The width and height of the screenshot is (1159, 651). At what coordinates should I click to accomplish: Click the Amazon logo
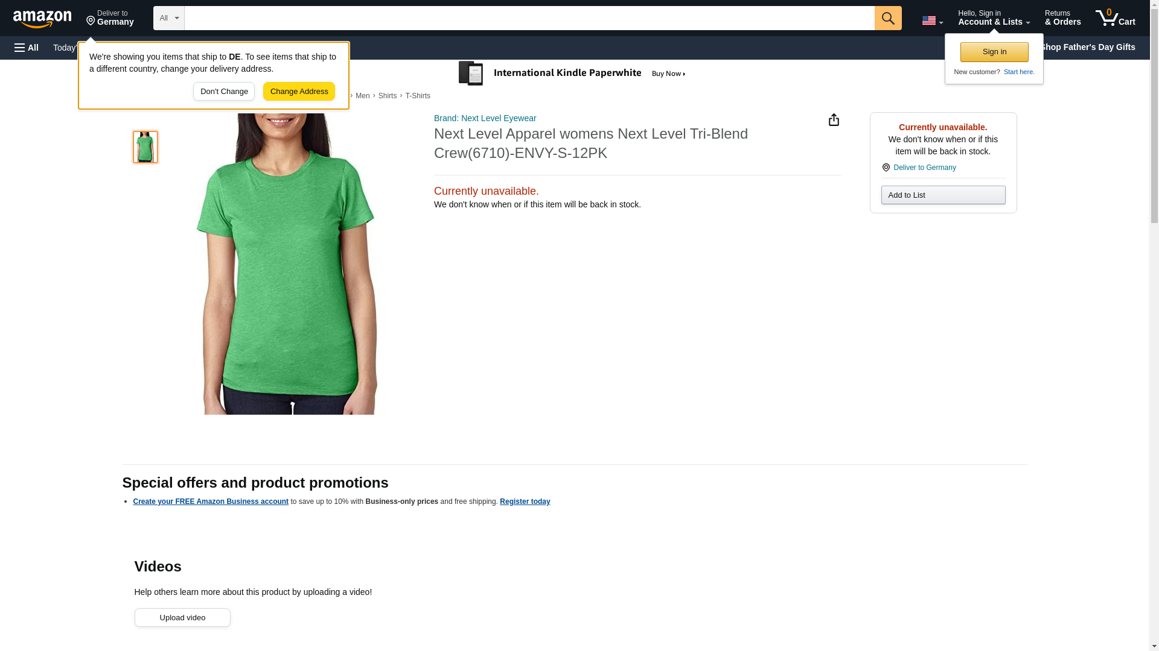click(x=42, y=19)
